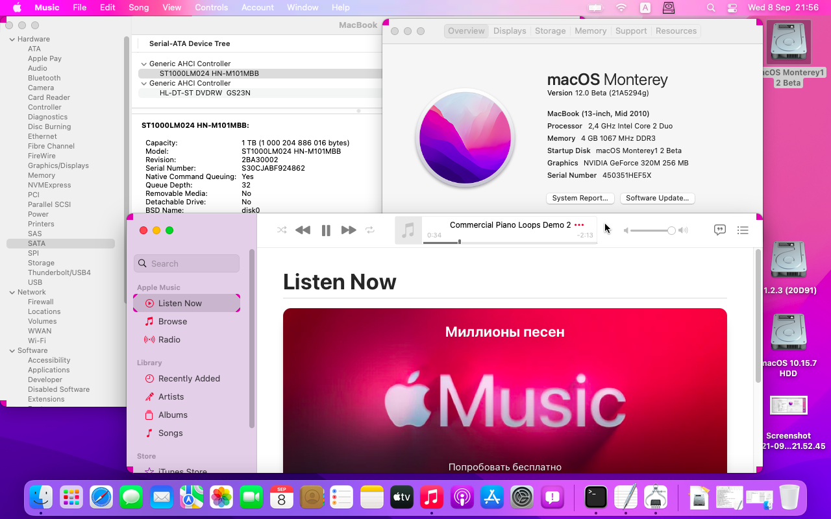
Task: Open the App Store from the Dock
Action: click(491, 497)
